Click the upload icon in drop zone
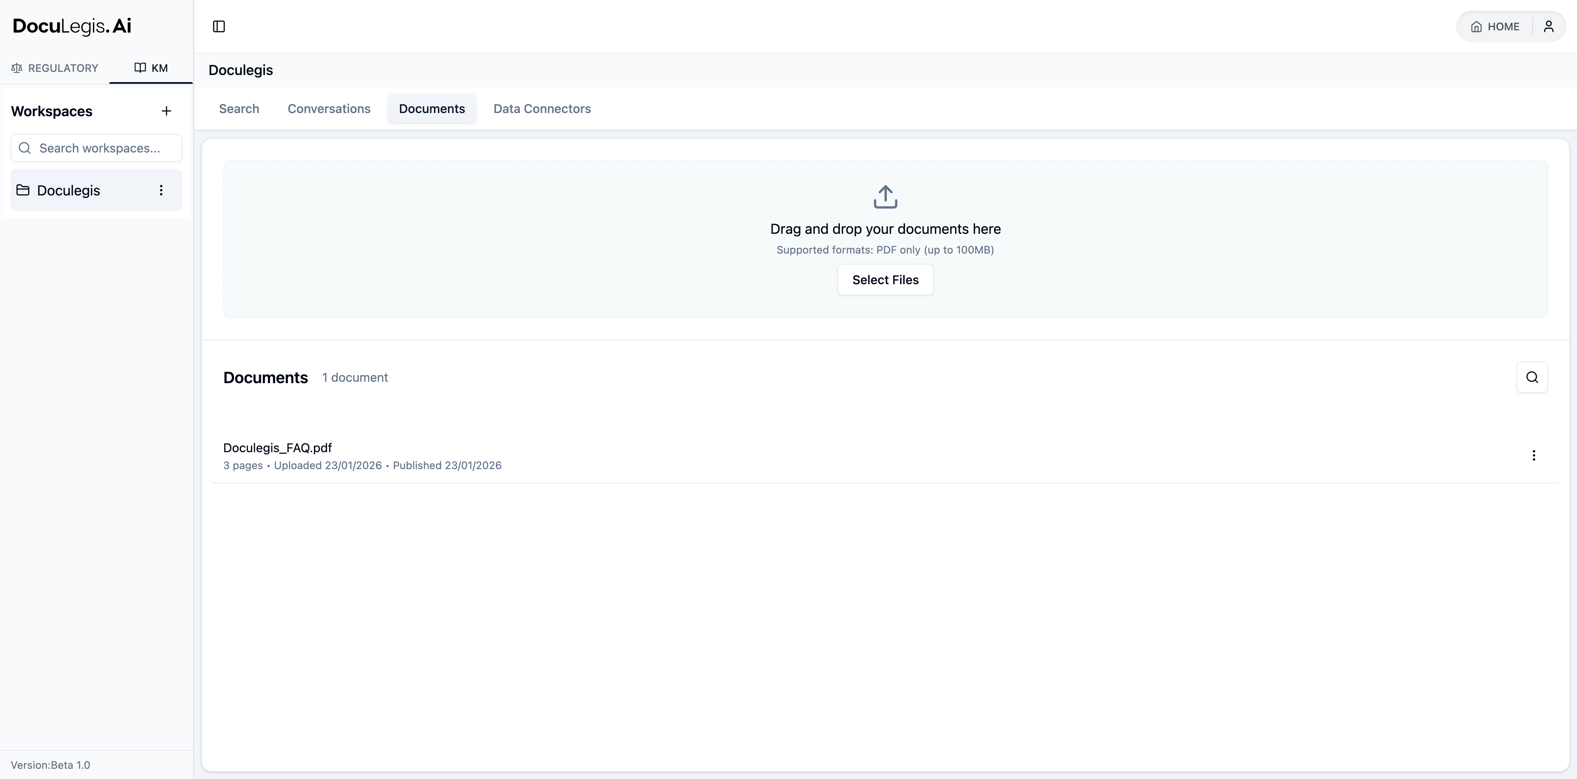The height and width of the screenshot is (779, 1577). click(x=885, y=197)
